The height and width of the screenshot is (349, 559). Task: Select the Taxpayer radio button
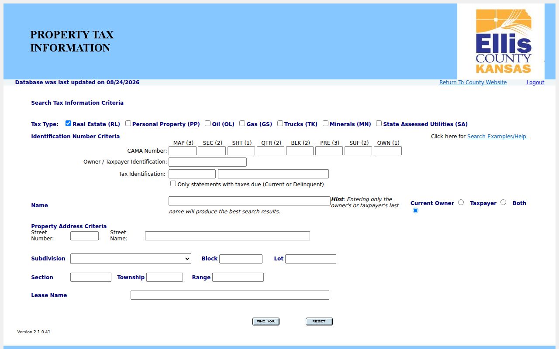click(x=503, y=202)
